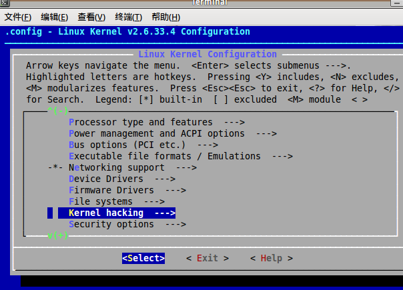Open the 查看(V) menu
The image size is (403, 290).
[91, 17]
